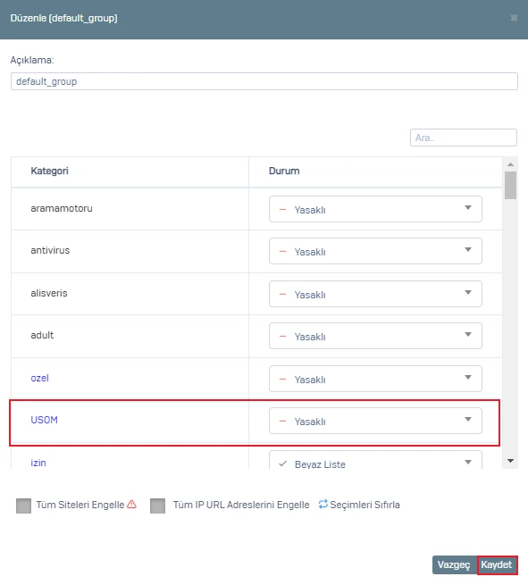
Task: Click the Durum column header
Action: coord(284,171)
